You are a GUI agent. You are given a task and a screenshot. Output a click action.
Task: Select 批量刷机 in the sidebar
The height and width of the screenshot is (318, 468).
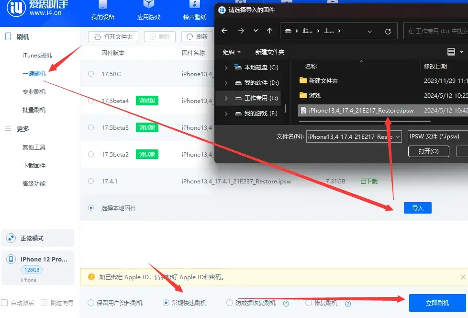[x=34, y=110]
